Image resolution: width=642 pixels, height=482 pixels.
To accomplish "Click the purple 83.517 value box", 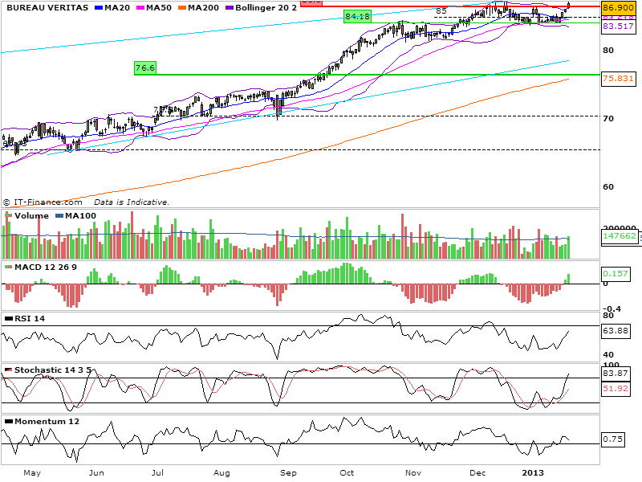I will tap(618, 27).
